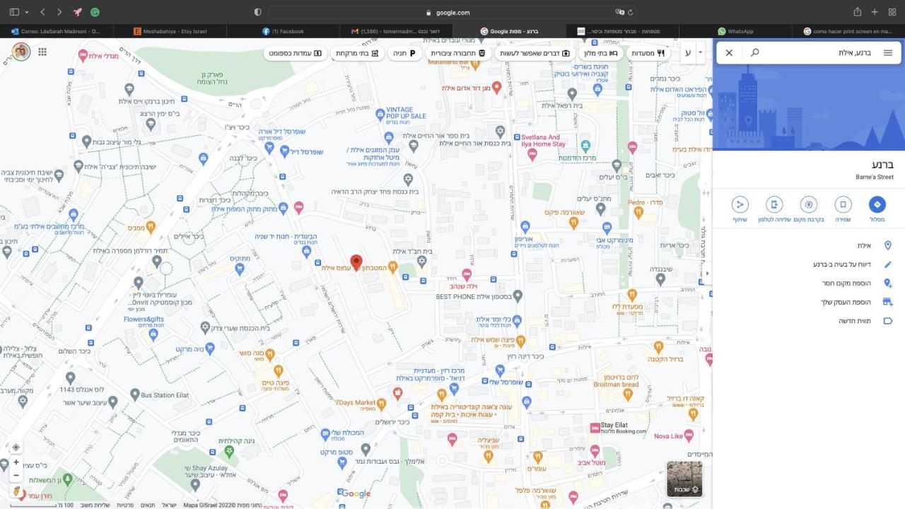Click the BEST PHONE אילת marker
The image size is (905, 509).
[x=518, y=296]
